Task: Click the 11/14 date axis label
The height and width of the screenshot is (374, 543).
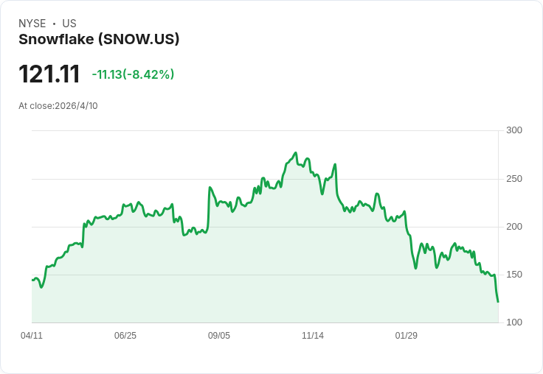Action: pyautogui.click(x=313, y=335)
